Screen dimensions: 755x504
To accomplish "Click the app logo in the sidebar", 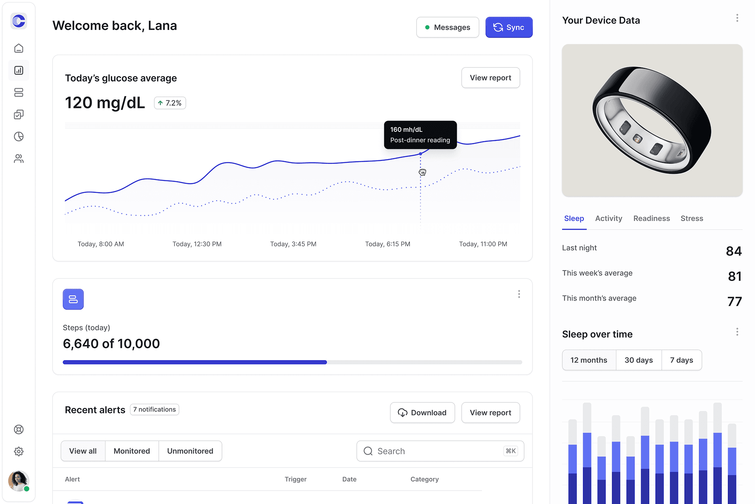I will tap(18, 21).
